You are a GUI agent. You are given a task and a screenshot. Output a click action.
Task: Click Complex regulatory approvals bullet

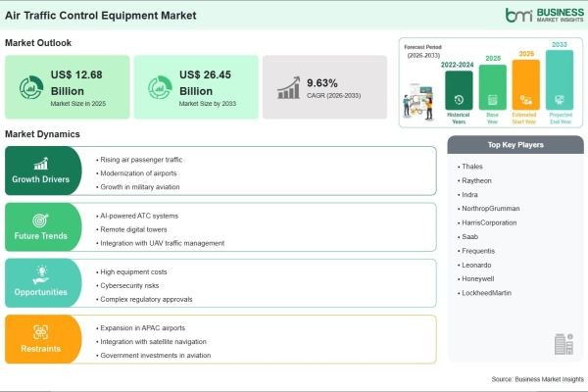tap(144, 299)
